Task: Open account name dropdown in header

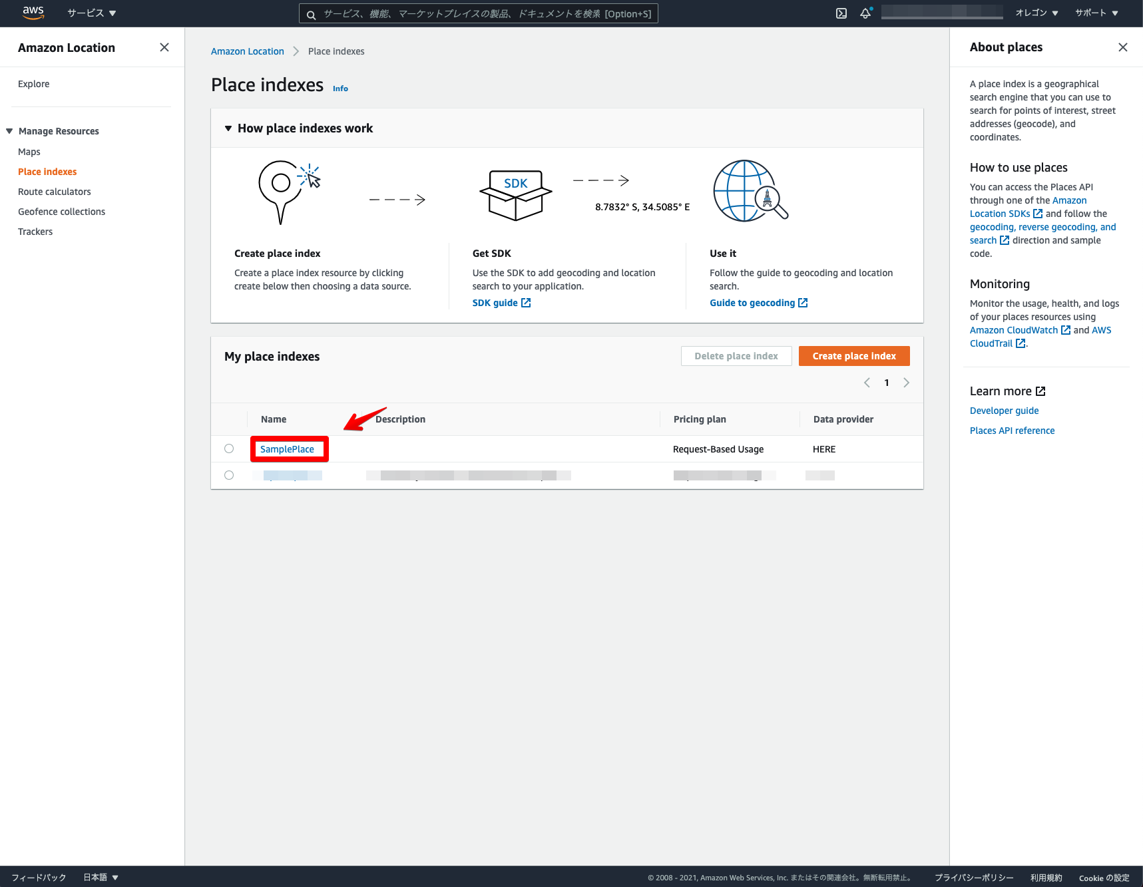Action: coord(942,12)
